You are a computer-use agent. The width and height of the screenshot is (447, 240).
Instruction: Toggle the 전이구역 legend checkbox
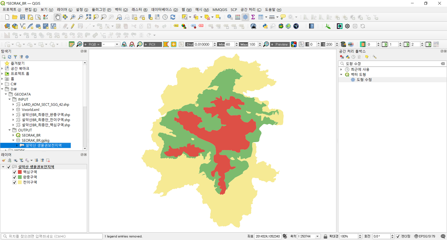pyautogui.click(x=14, y=182)
